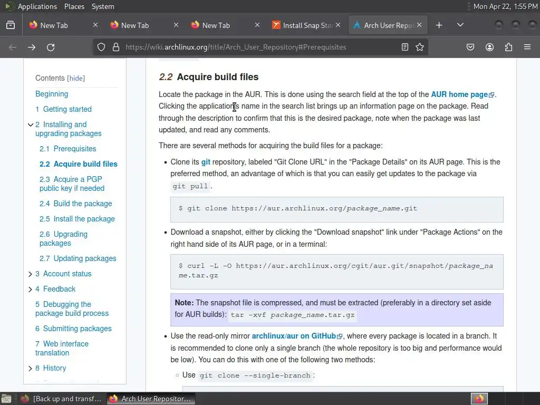Expand the 8 History section
540x405 pixels.
click(30, 369)
